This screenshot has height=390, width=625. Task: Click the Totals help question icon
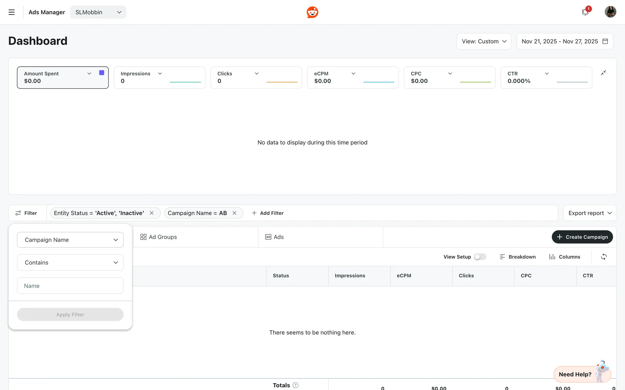click(295, 385)
